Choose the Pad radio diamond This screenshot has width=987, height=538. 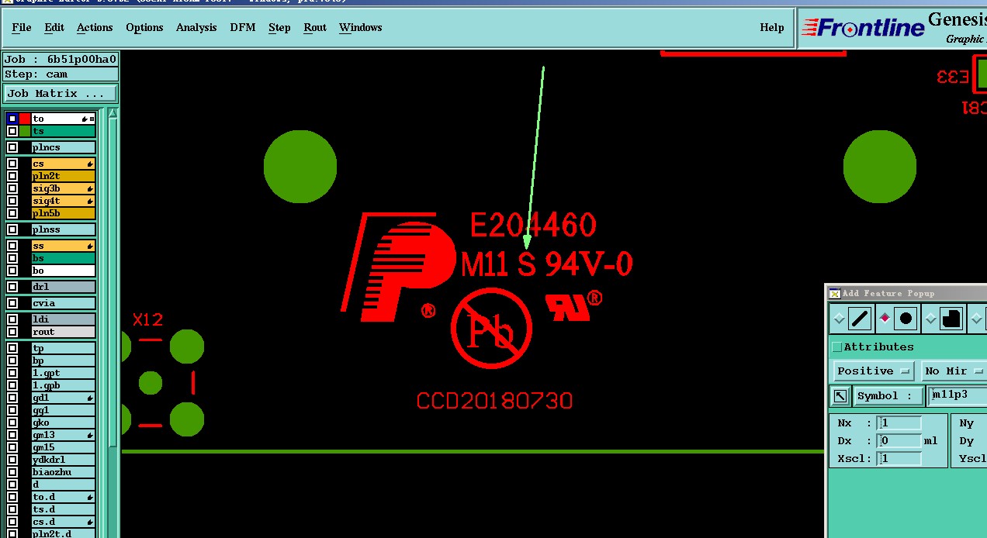[x=885, y=319]
